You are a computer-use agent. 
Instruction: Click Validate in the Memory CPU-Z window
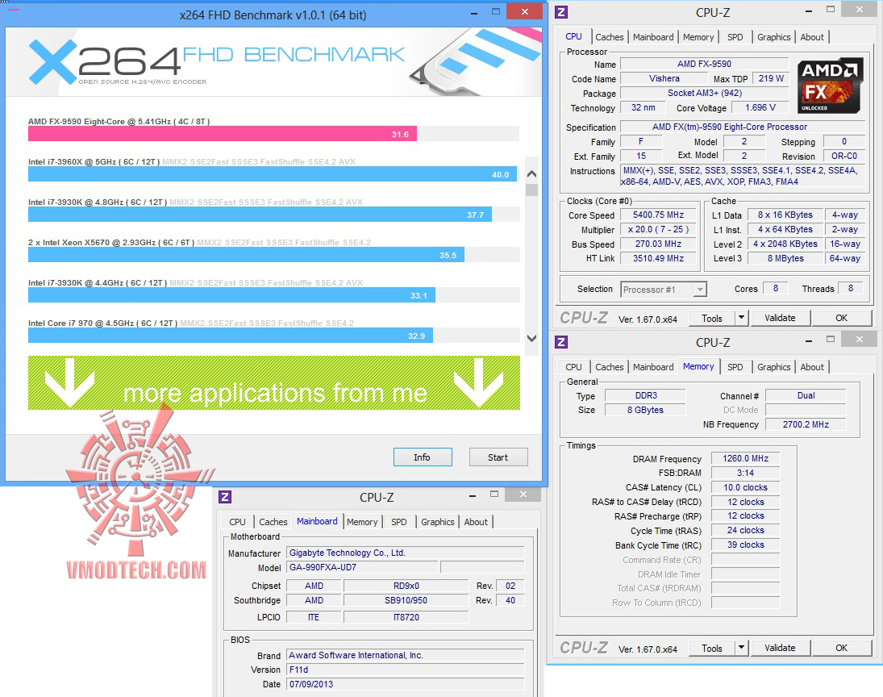click(x=780, y=648)
